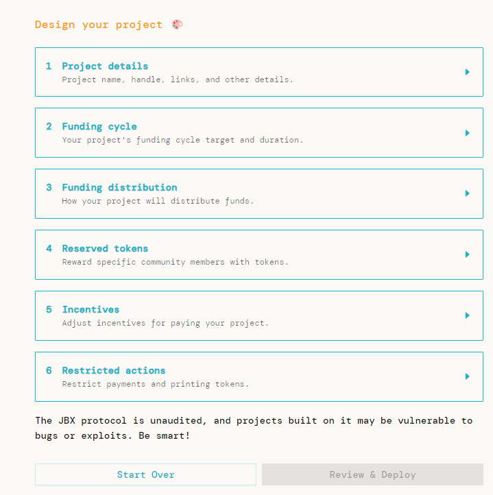Expand the Reserved tokens arrow
This screenshot has width=493, height=495.
(x=468, y=254)
